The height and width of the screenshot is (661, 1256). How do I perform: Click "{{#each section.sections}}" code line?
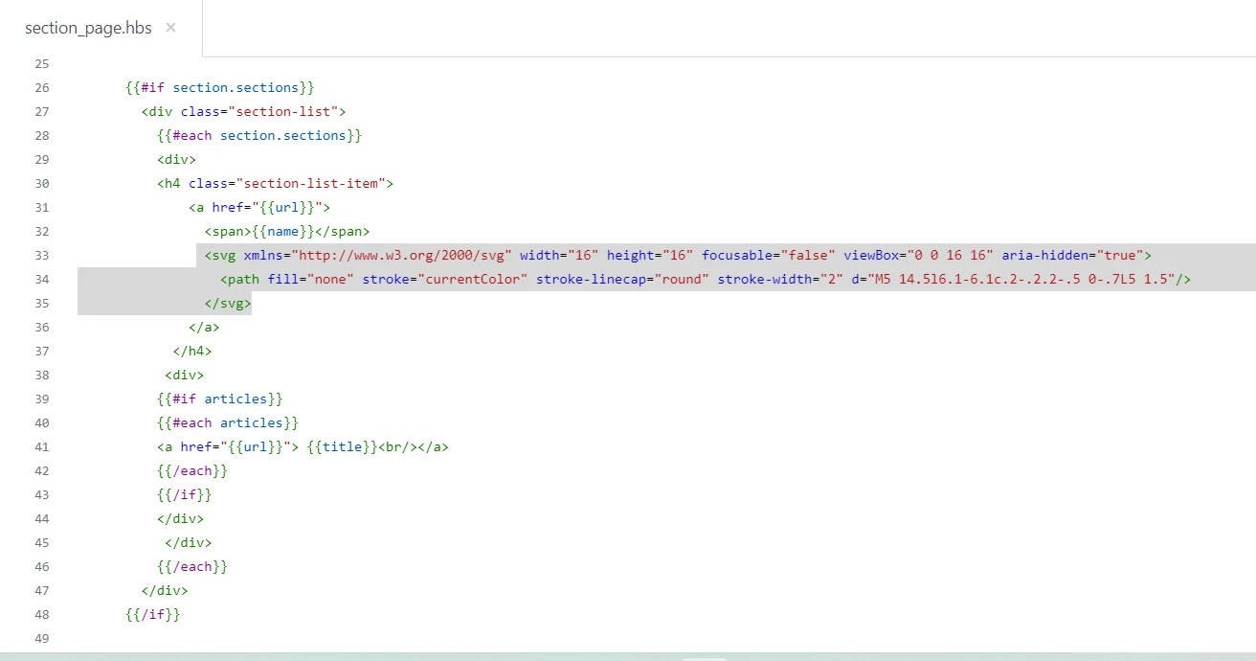(259, 136)
